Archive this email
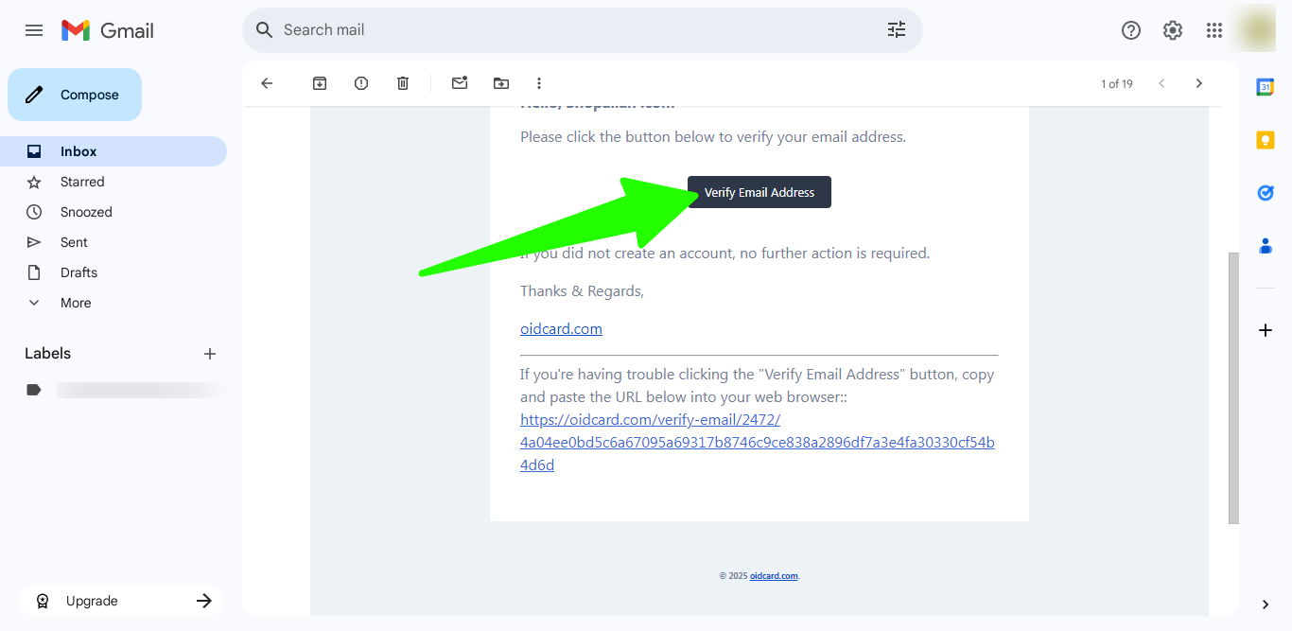This screenshot has height=631, width=1292. [319, 83]
